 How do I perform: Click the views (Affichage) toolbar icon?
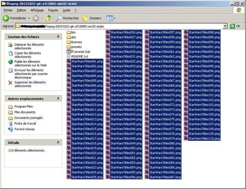click(110, 18)
